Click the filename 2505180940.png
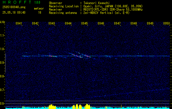 click(14, 7)
